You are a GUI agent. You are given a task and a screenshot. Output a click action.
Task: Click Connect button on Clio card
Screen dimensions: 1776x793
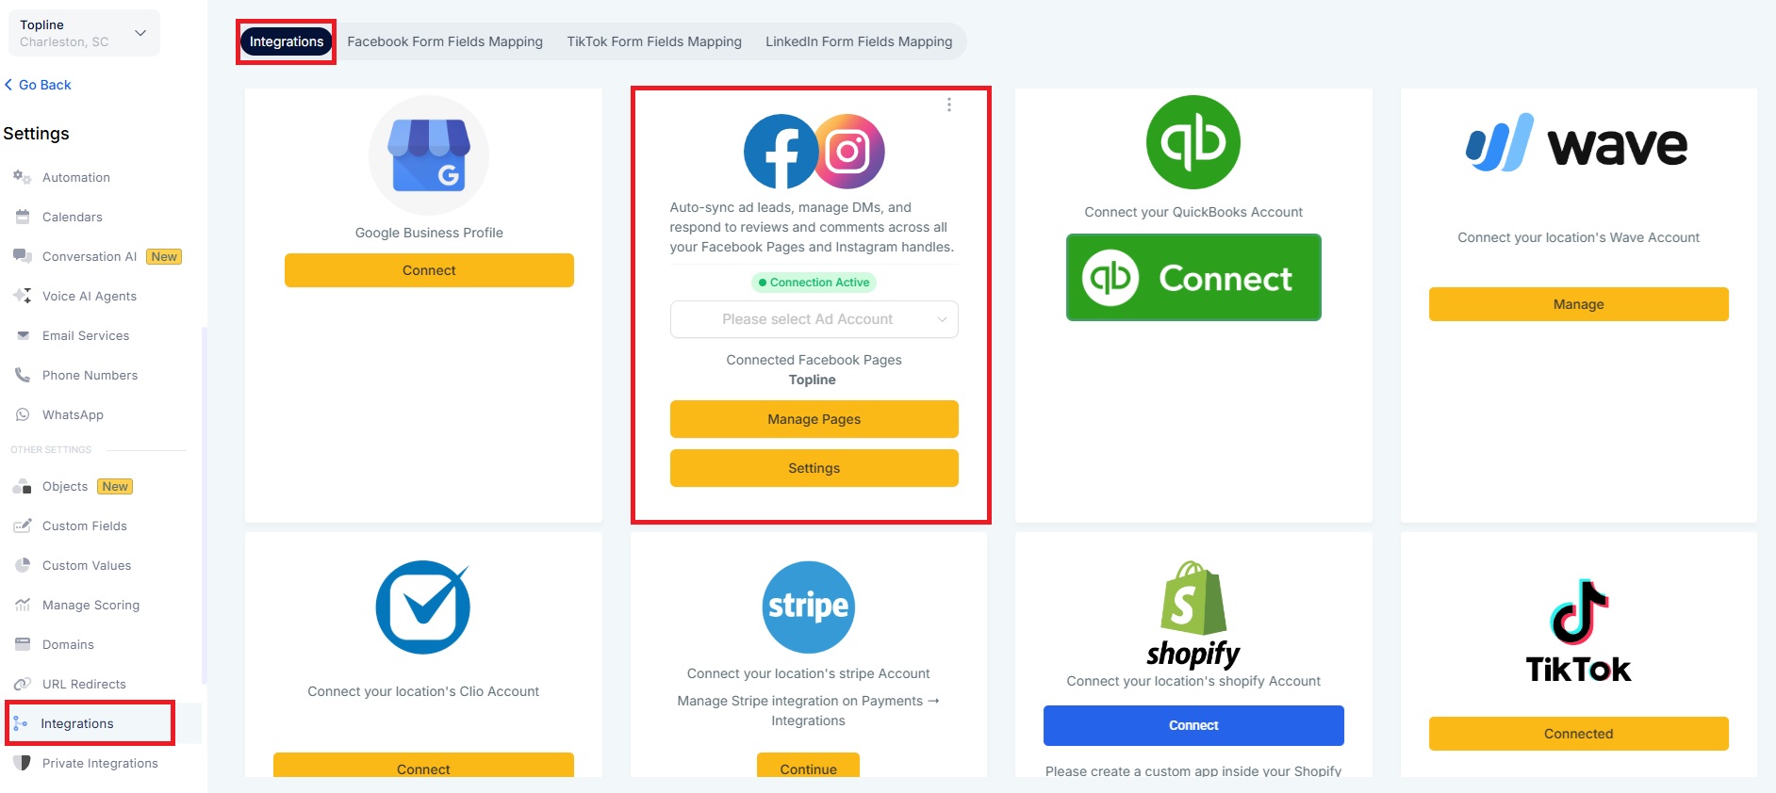pyautogui.click(x=423, y=766)
